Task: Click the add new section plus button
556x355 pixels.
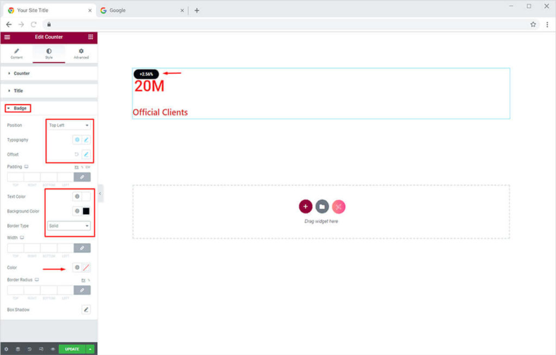Action: click(x=305, y=206)
